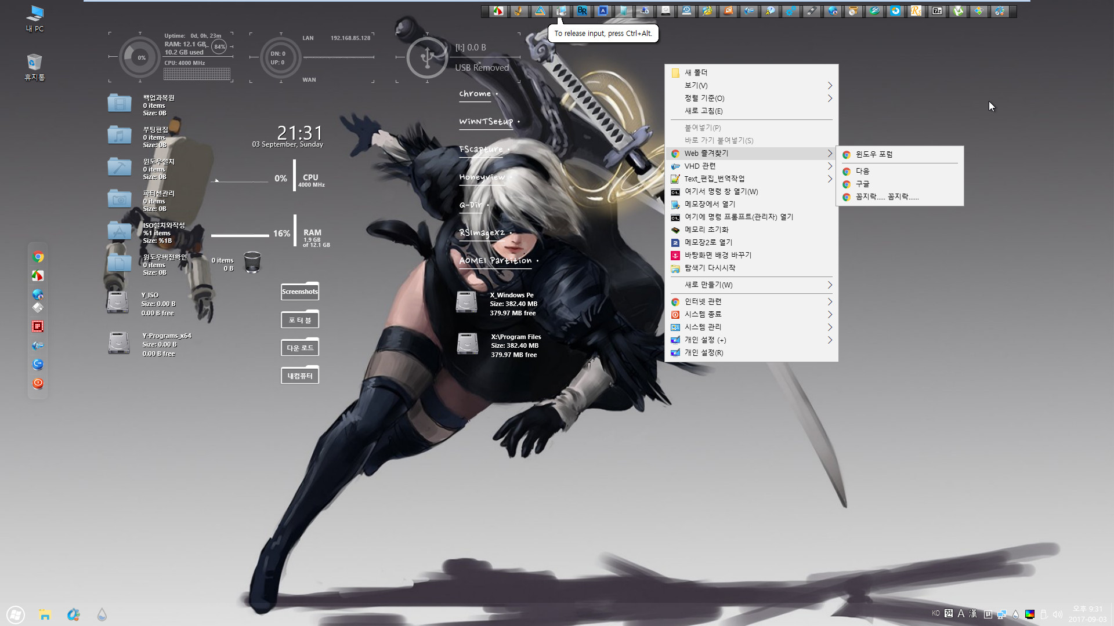Click the water drop taskbar icon
The height and width of the screenshot is (626, 1114).
(x=102, y=614)
